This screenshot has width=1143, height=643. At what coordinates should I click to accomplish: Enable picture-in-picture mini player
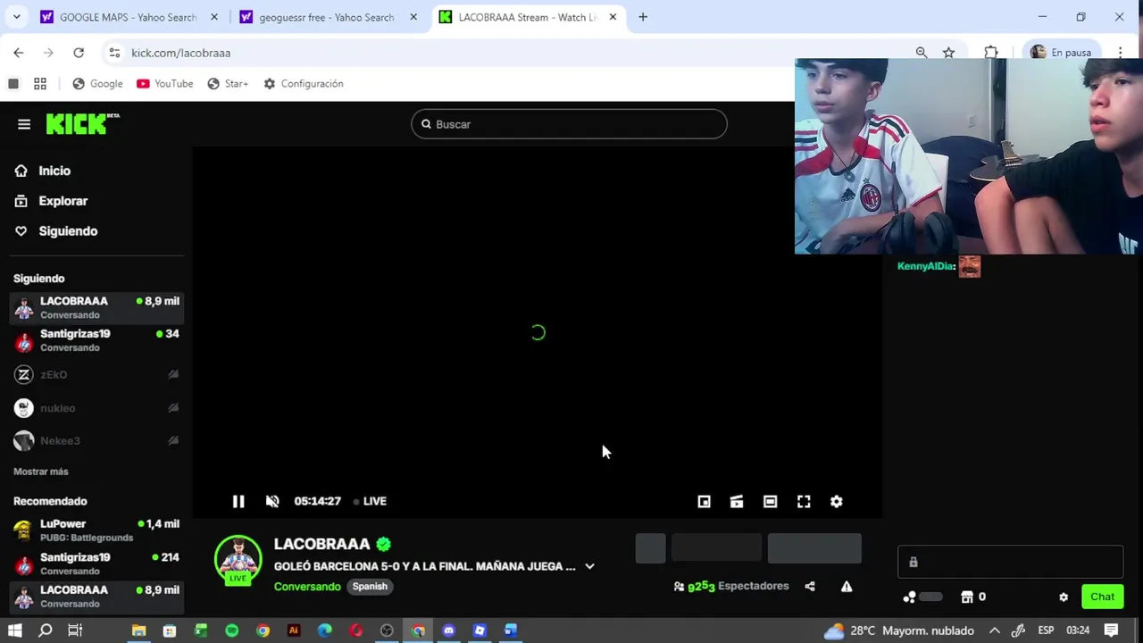(704, 502)
